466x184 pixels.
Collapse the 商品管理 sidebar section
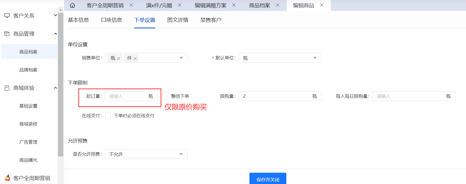[x=55, y=34]
